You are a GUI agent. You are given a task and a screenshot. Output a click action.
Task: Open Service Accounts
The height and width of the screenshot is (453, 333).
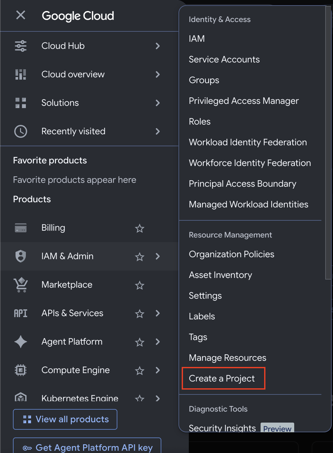(224, 60)
